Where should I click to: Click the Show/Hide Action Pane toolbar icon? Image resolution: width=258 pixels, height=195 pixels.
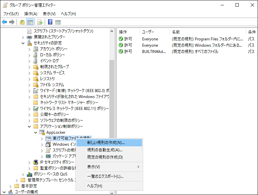(58, 22)
